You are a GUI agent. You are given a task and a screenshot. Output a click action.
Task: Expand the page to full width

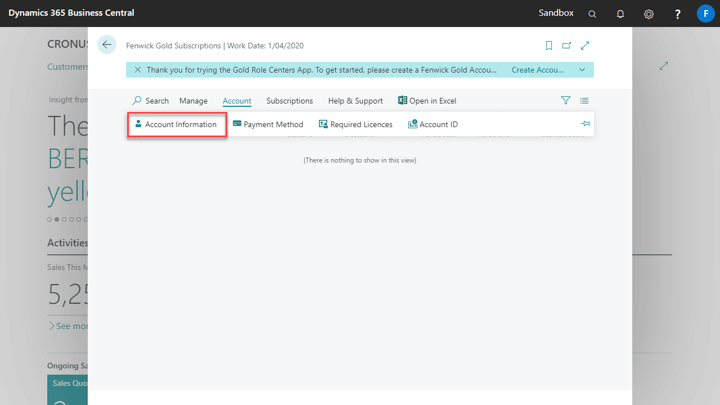point(585,46)
